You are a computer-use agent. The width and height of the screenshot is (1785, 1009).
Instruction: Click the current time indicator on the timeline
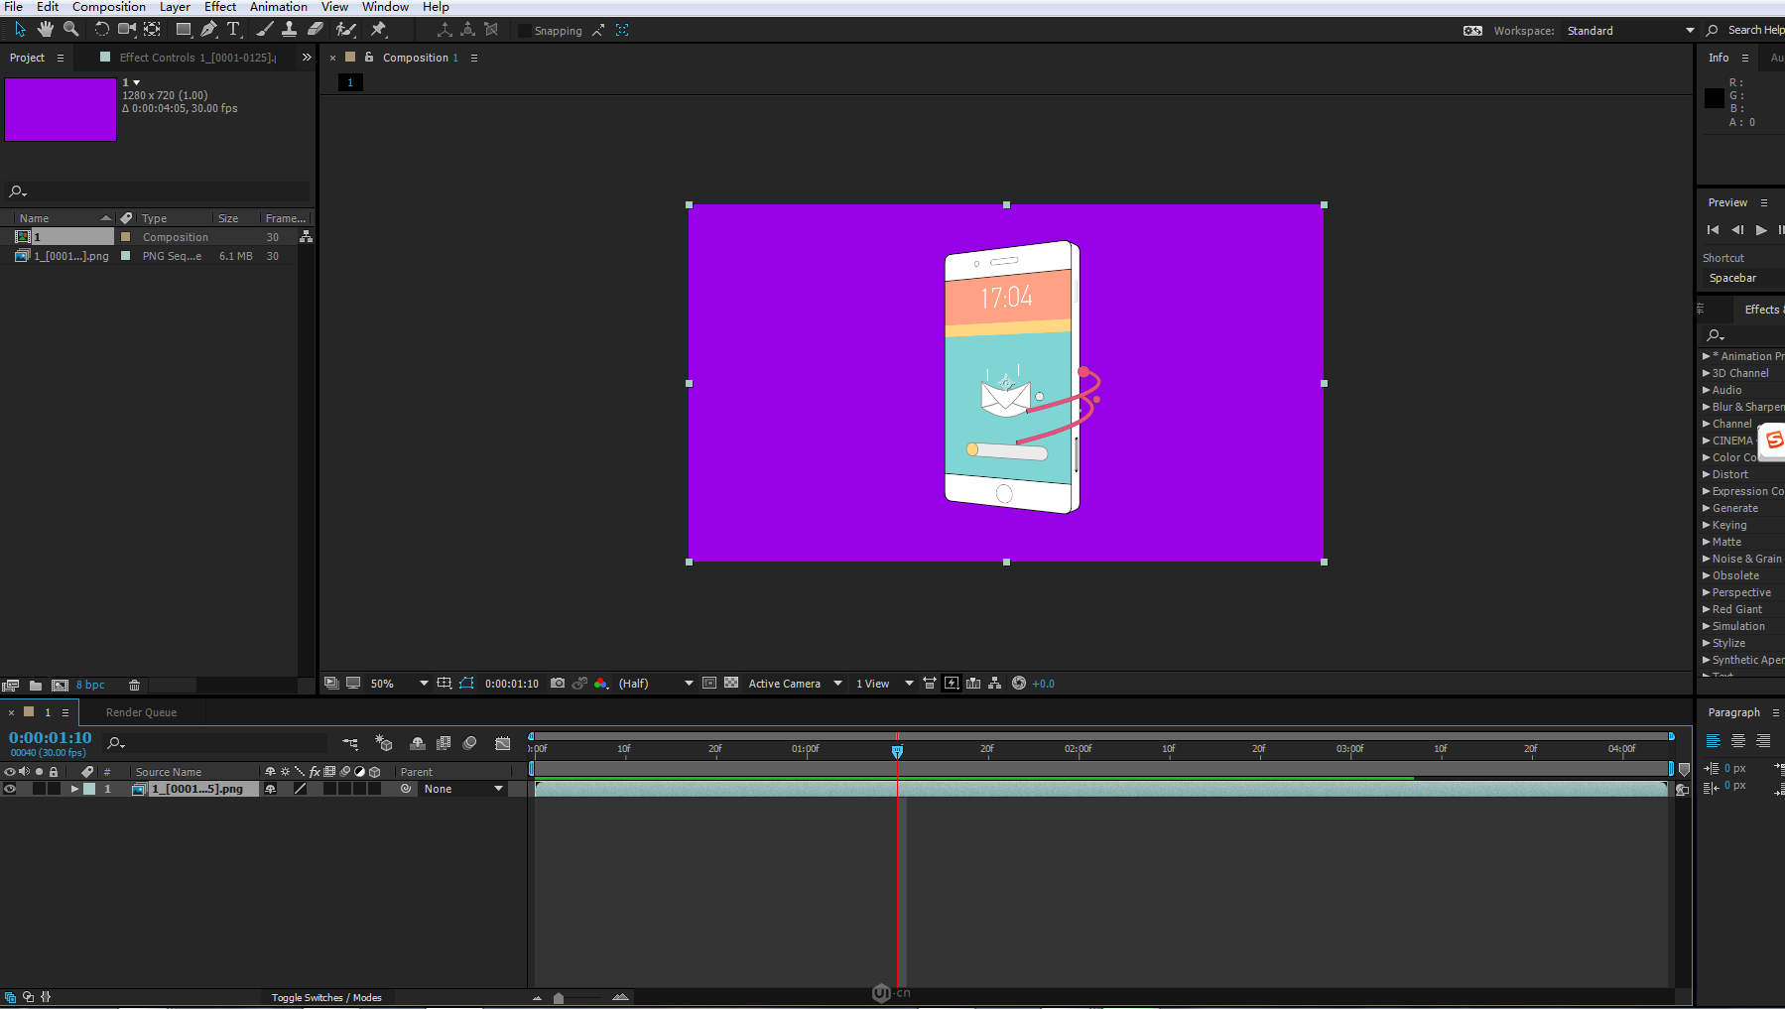point(897,751)
